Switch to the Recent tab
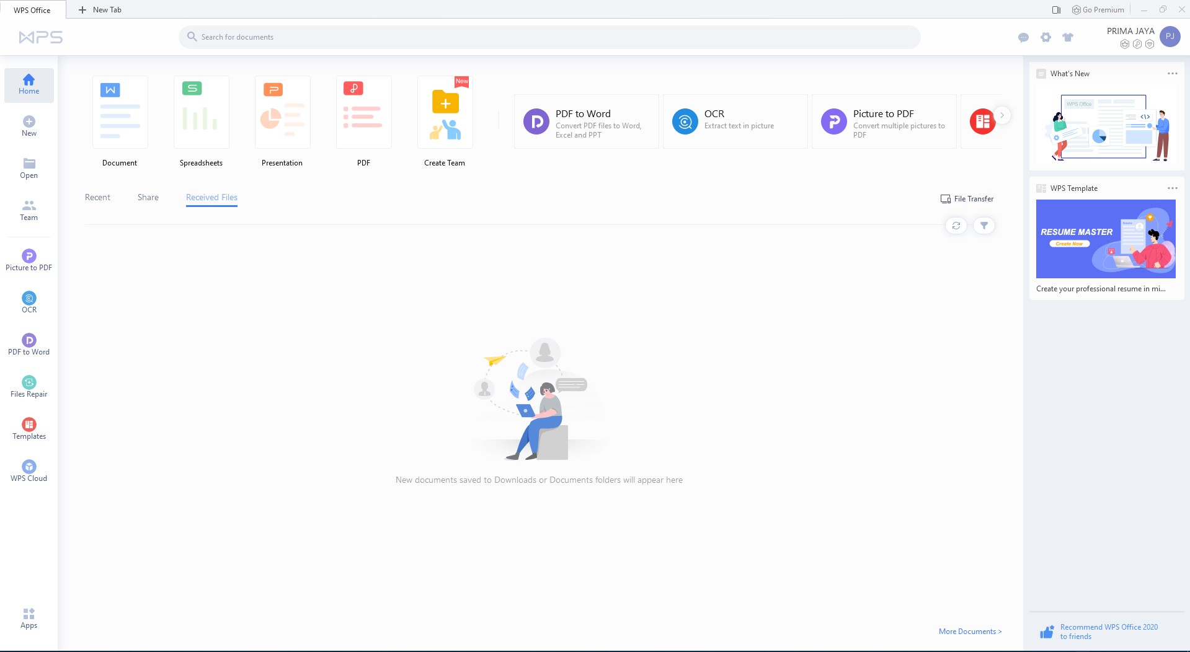 [97, 198]
